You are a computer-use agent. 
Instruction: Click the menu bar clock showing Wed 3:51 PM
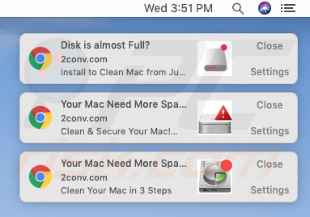(178, 8)
